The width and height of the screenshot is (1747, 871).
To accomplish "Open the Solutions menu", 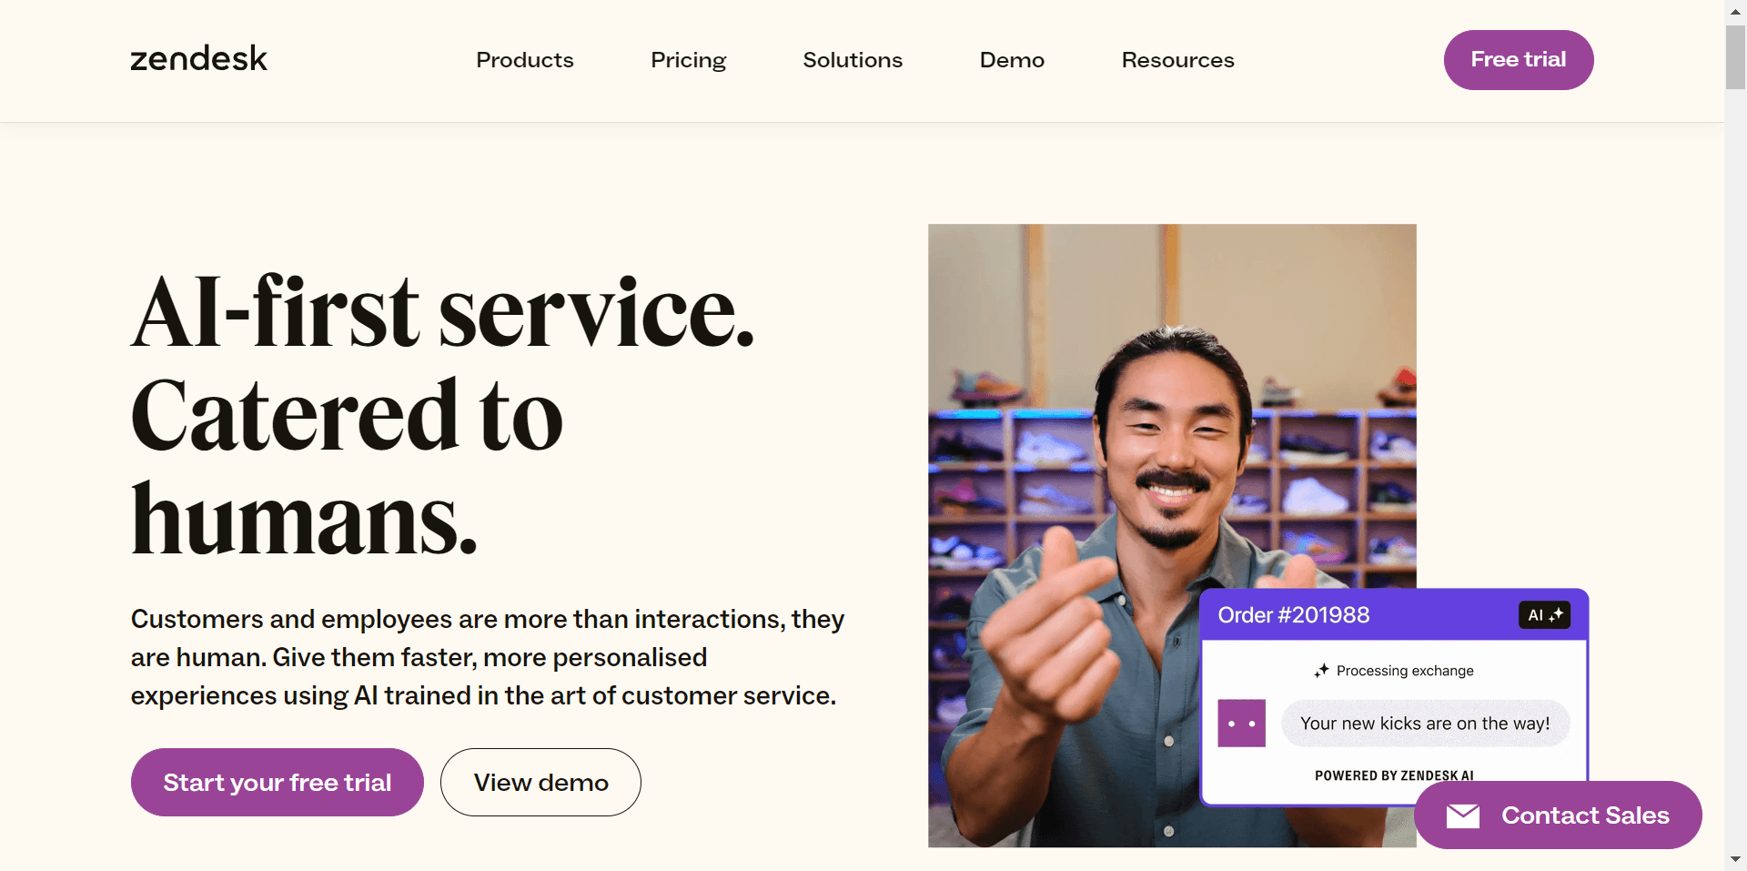I will click(x=852, y=60).
